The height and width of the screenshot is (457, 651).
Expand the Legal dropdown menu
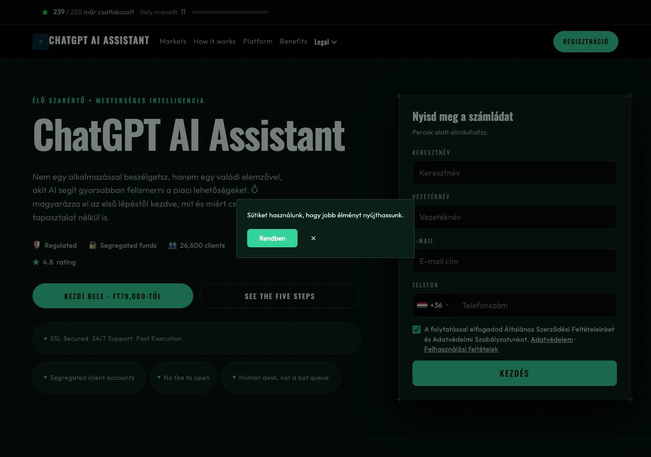[x=325, y=42]
